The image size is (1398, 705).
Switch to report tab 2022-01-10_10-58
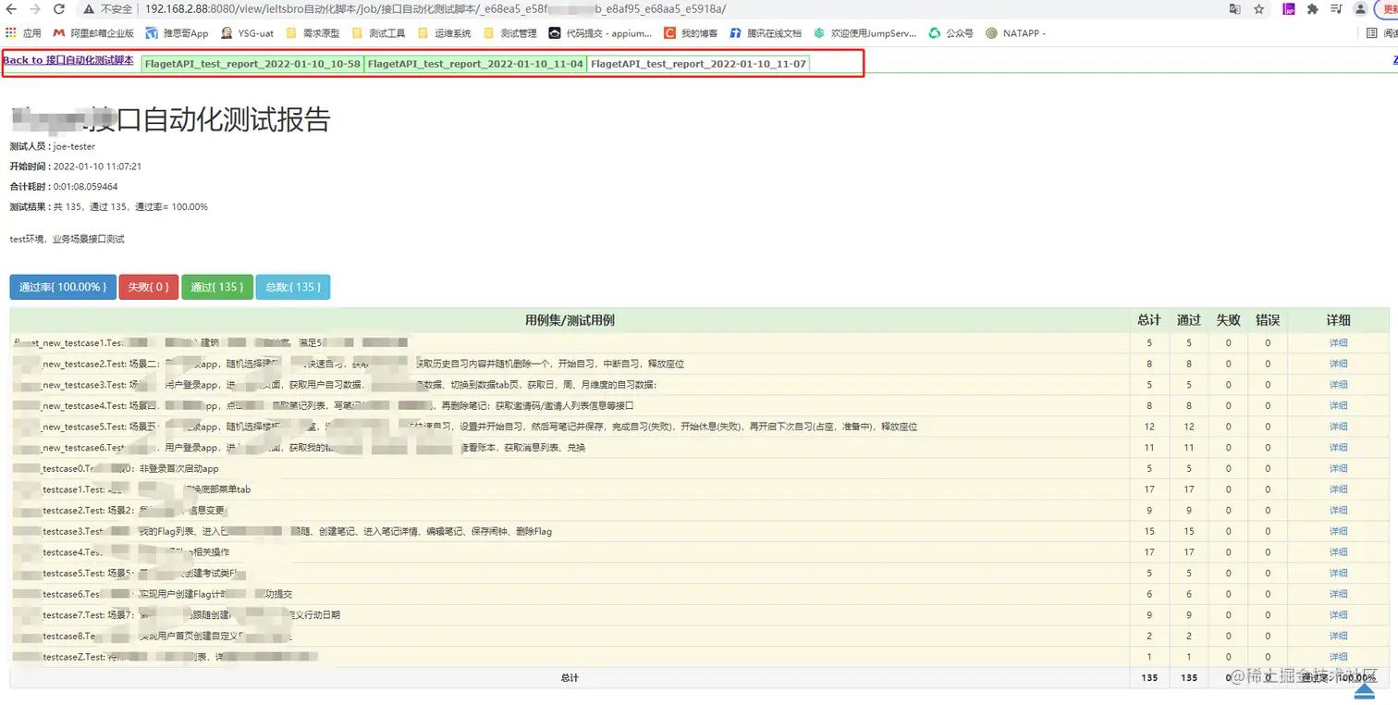(x=252, y=64)
